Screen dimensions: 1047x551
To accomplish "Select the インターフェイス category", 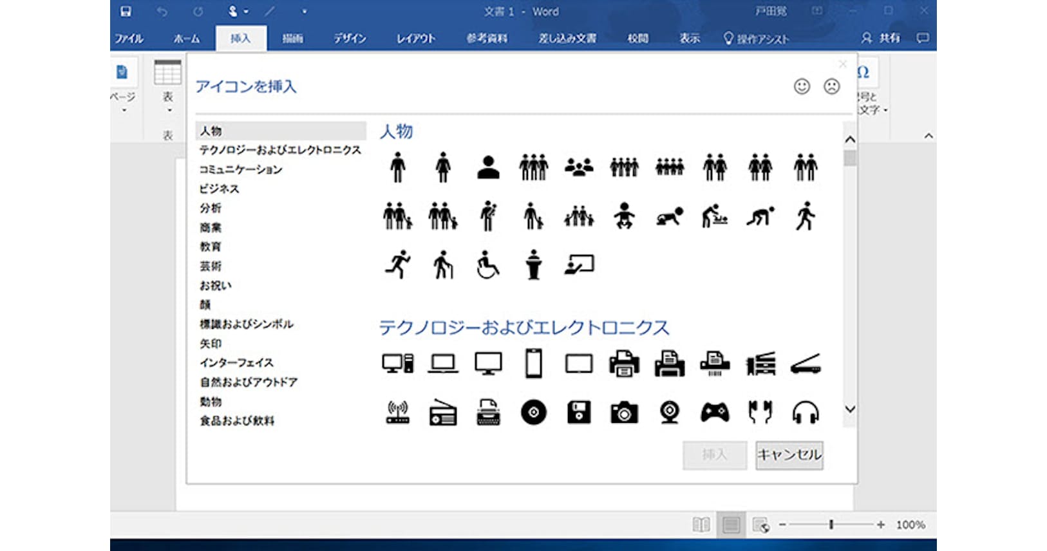I will 236,363.
